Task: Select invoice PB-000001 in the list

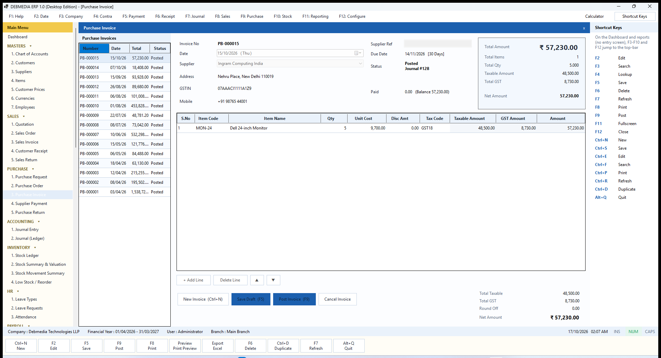Action: [125, 192]
